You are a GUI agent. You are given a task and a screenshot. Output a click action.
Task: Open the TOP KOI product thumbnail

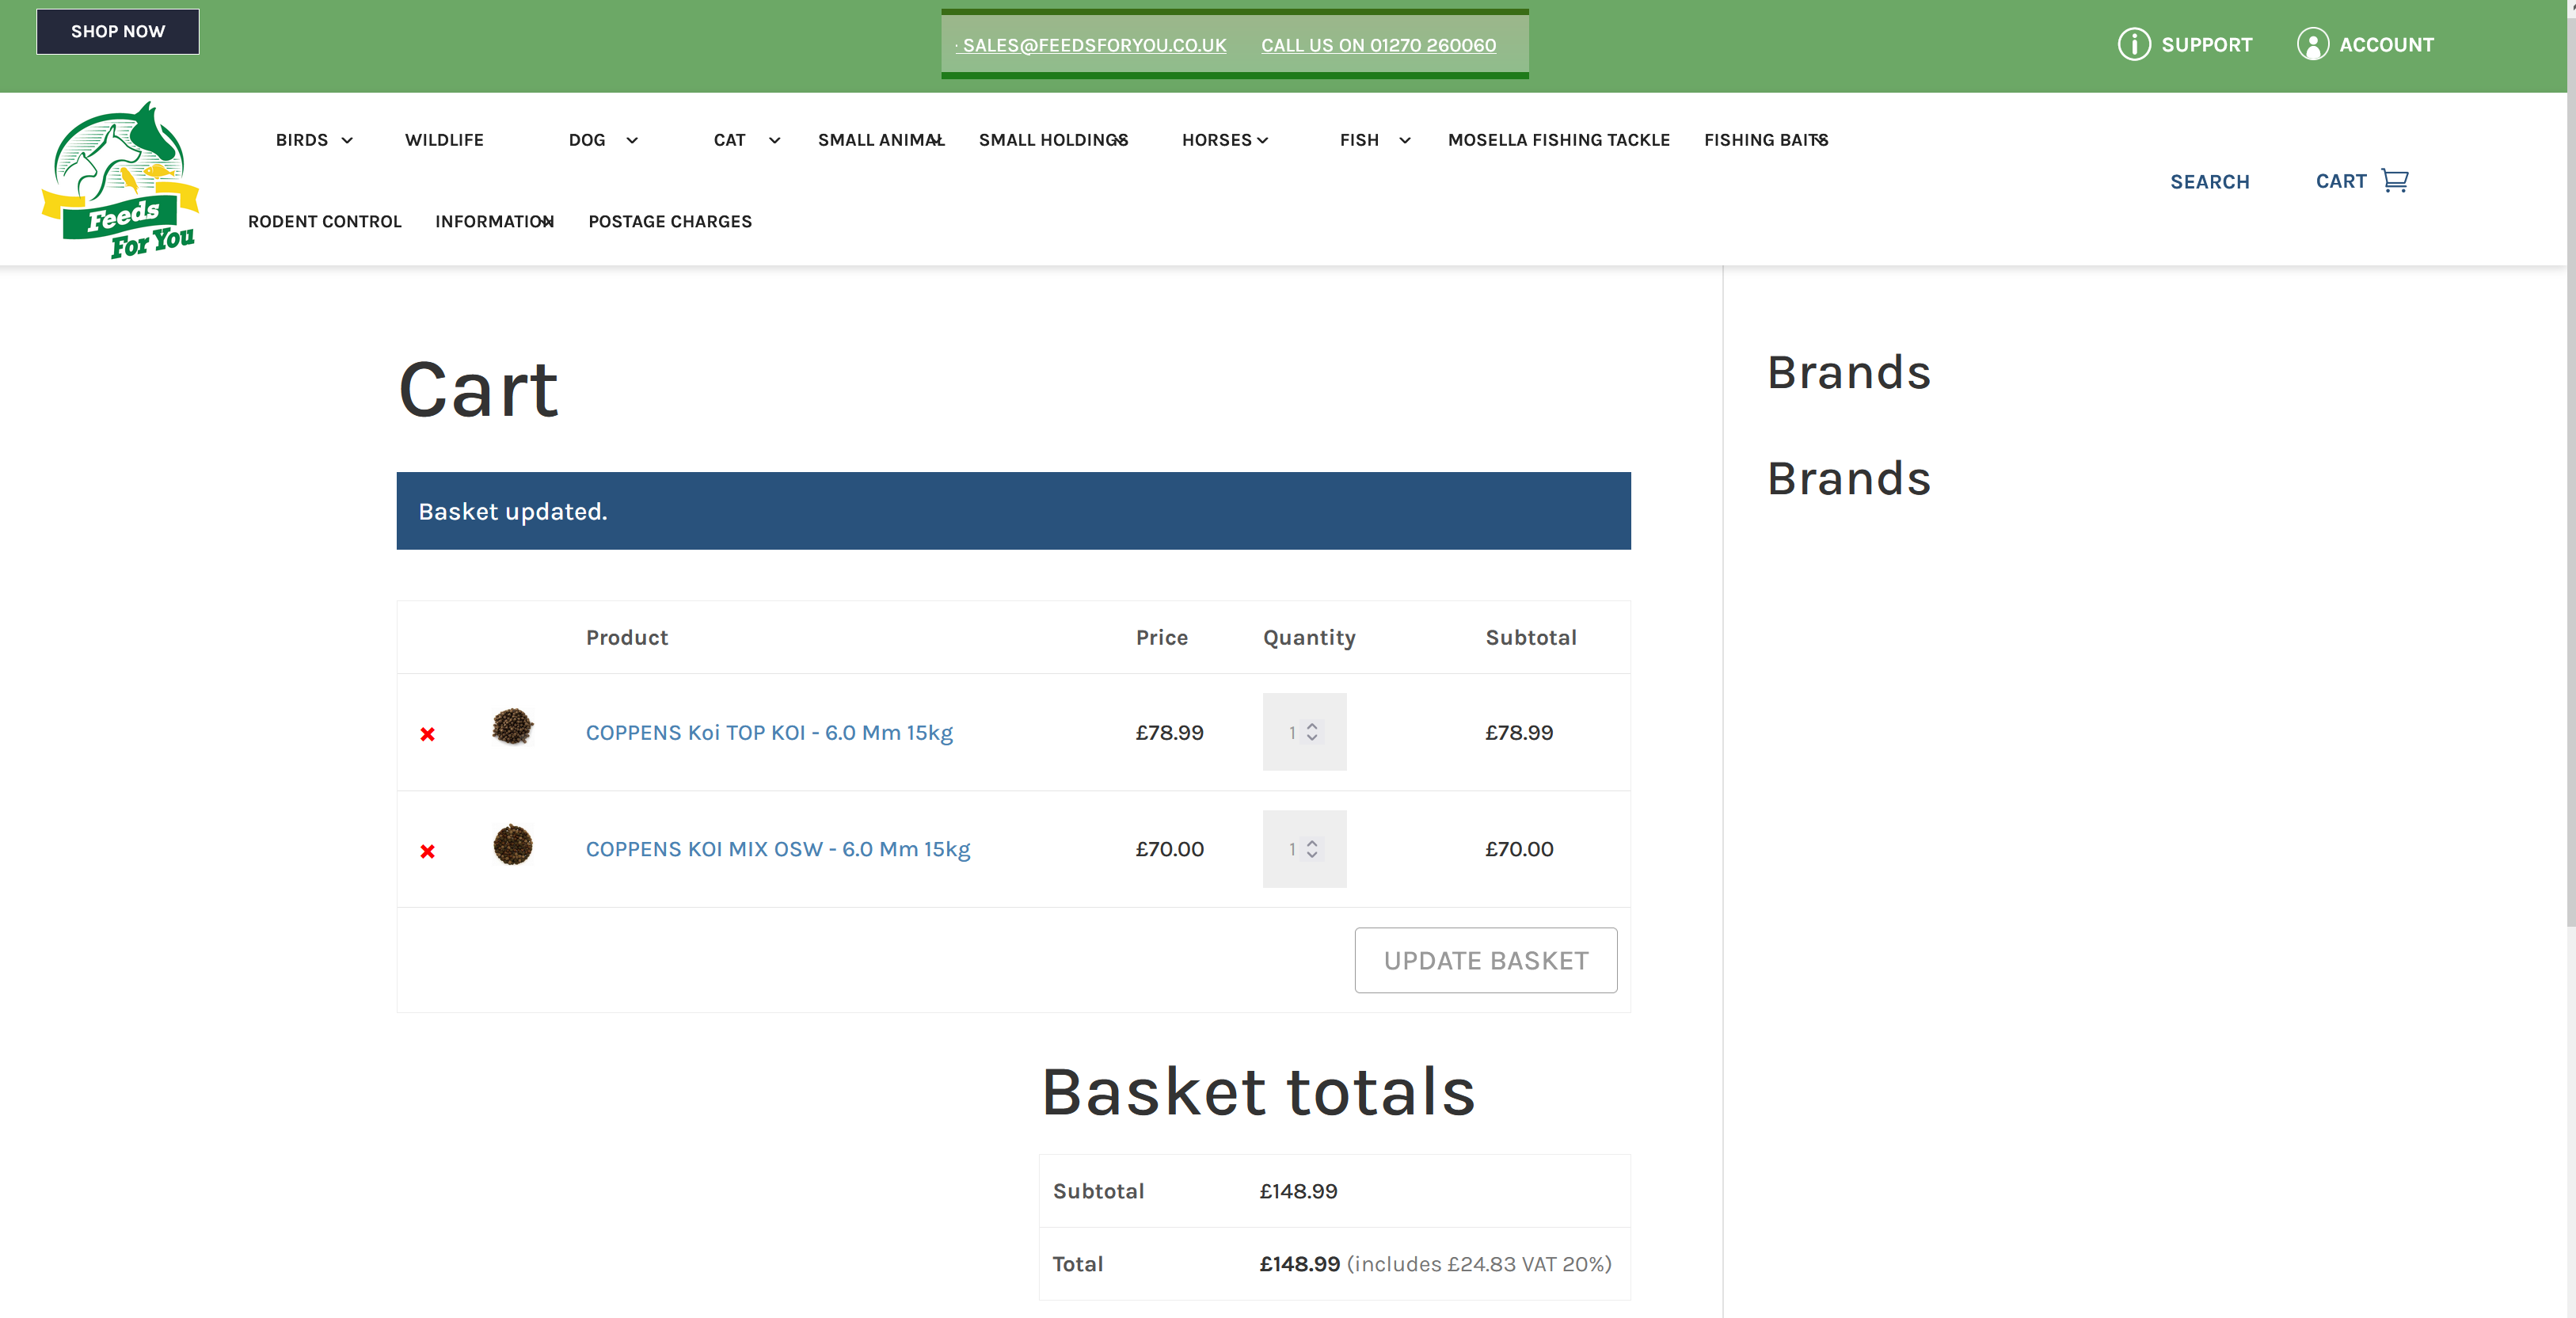(512, 727)
